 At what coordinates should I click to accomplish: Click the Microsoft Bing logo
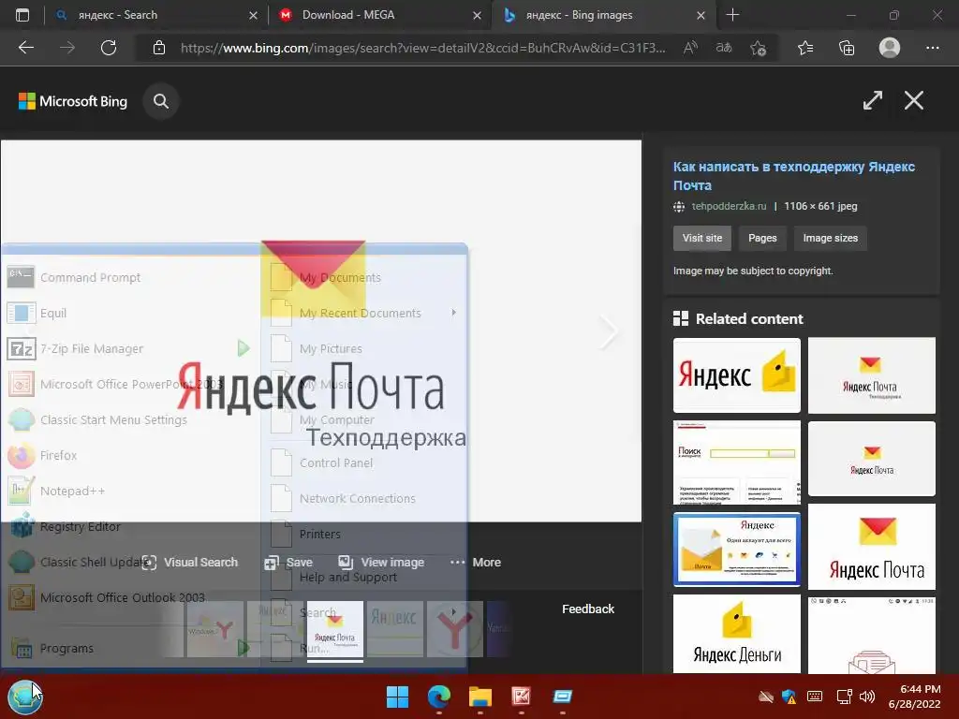coord(73,101)
